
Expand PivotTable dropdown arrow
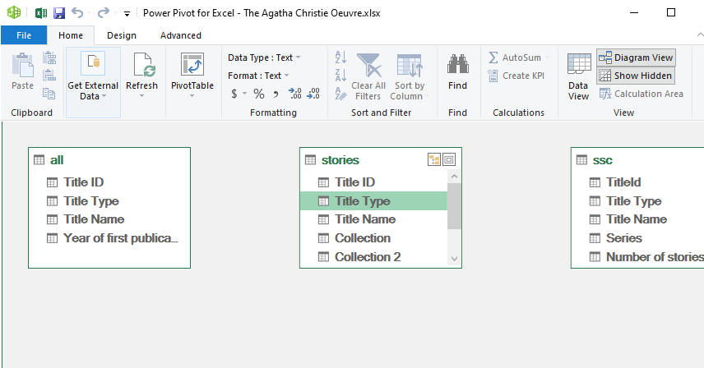(x=192, y=96)
